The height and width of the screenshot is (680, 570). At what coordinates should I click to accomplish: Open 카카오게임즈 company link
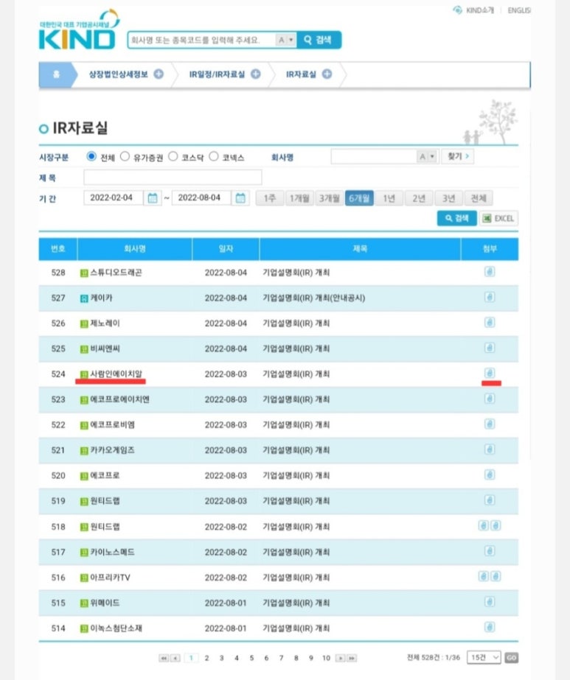click(x=112, y=450)
